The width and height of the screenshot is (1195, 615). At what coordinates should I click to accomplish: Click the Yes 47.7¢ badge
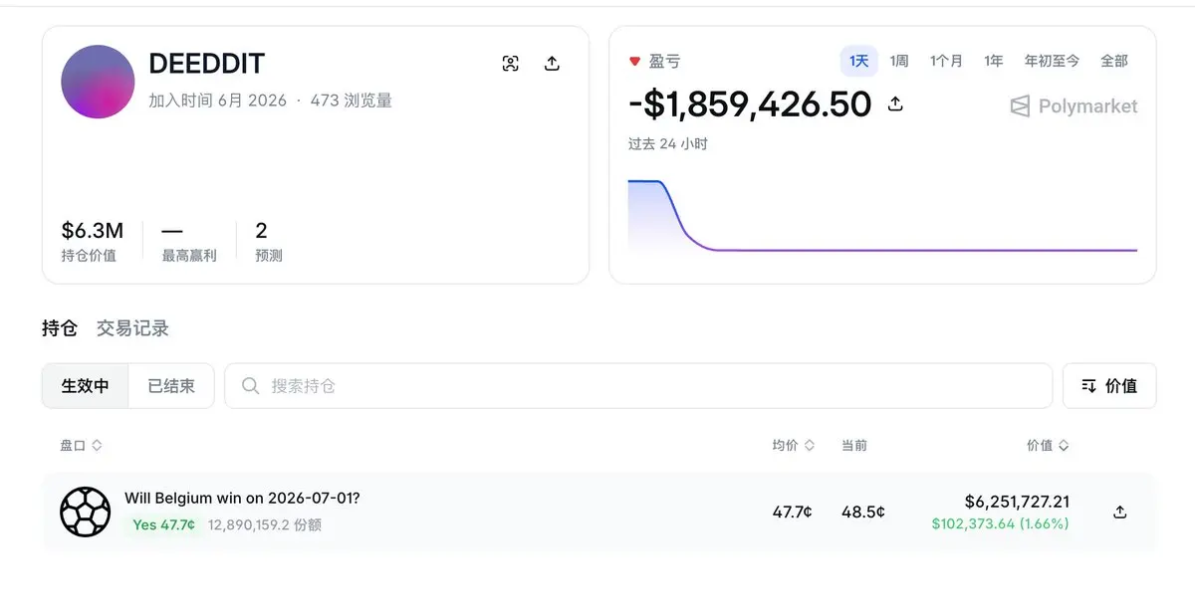click(163, 524)
